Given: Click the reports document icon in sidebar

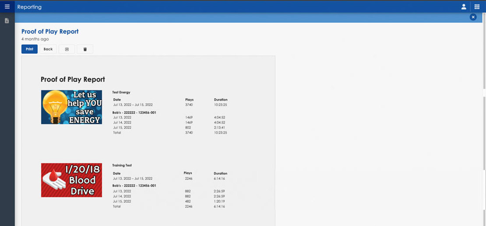Looking at the screenshot, I should coord(7,21).
